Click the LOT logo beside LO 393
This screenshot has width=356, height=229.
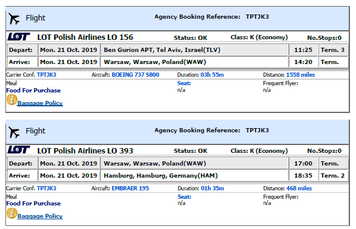tap(19, 150)
